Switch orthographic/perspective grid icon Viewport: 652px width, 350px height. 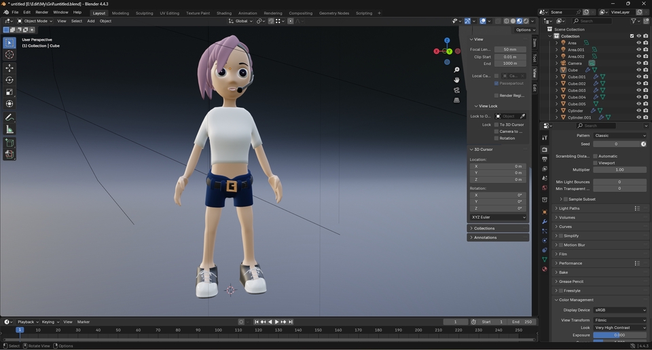456,100
